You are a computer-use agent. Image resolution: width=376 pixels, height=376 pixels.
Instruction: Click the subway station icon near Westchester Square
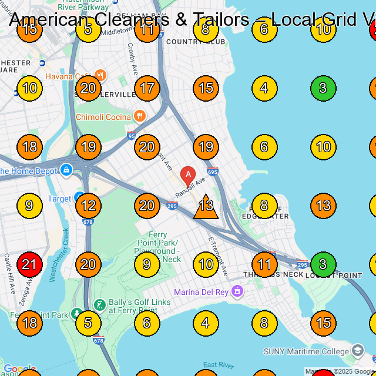(x=42, y=63)
